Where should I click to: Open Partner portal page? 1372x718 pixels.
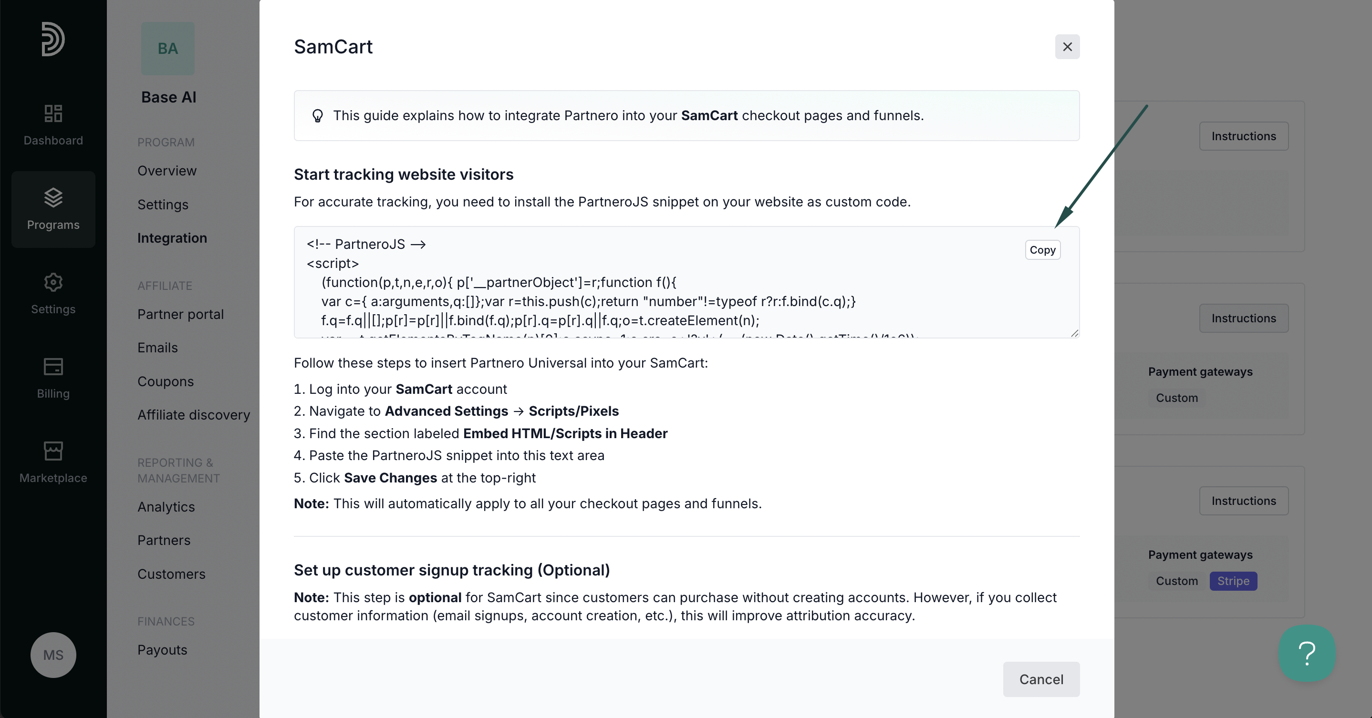coord(180,314)
